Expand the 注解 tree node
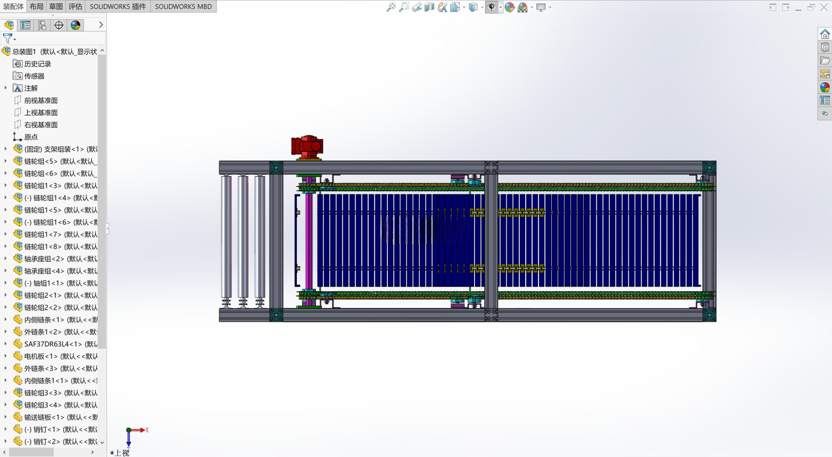Image resolution: width=832 pixels, height=457 pixels. coord(6,88)
